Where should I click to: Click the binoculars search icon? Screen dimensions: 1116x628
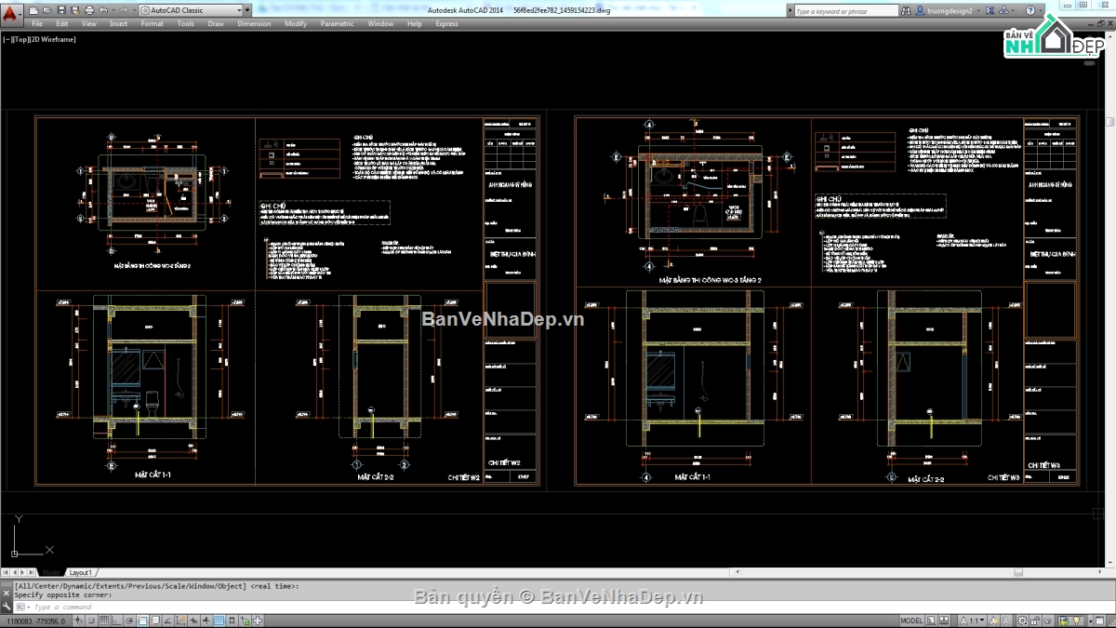point(905,11)
